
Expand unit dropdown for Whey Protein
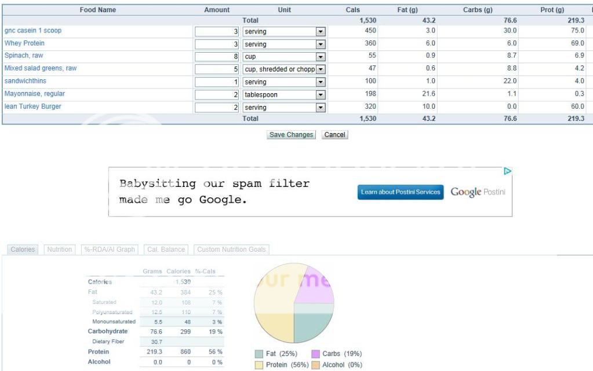pyautogui.click(x=320, y=44)
